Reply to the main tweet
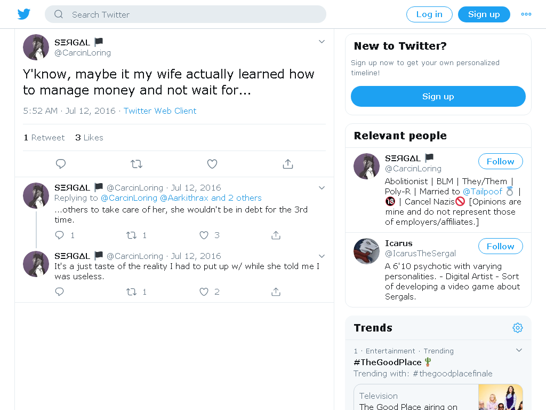The height and width of the screenshot is (410, 546). 61,163
